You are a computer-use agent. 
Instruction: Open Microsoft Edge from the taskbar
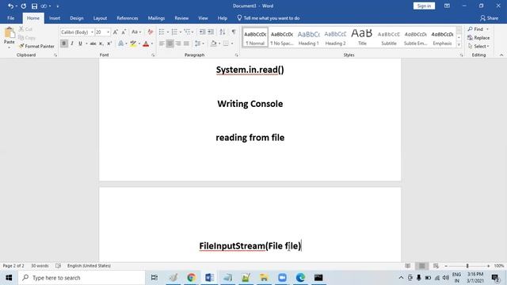tap(300, 278)
